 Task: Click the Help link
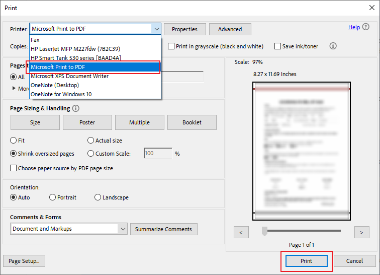354,27
